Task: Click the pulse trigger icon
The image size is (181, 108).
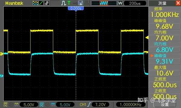Action: tap(63, 3)
